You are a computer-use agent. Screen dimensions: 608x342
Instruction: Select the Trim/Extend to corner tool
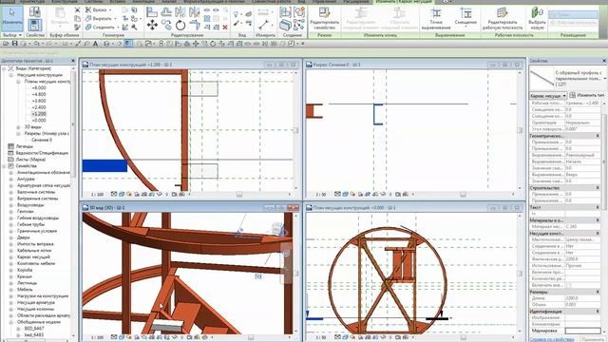[x=195, y=26]
